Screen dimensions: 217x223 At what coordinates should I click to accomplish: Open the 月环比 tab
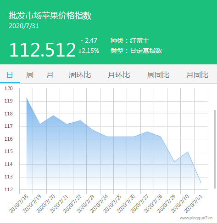coord(119,75)
